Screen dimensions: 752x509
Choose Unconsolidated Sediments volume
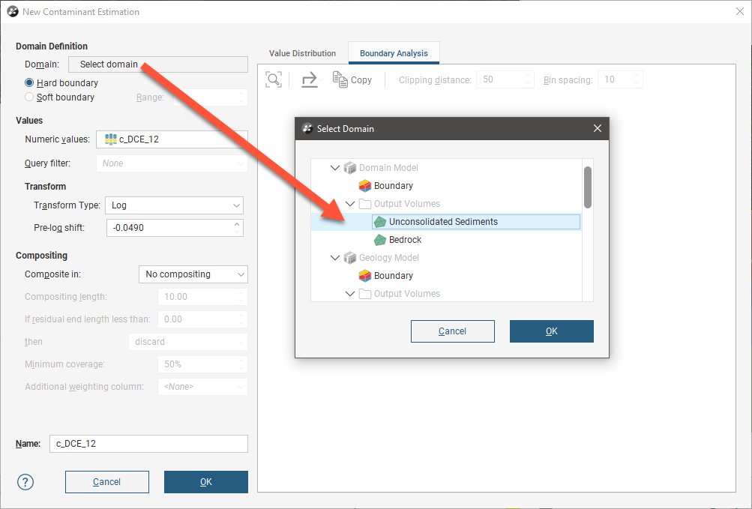[x=442, y=222]
